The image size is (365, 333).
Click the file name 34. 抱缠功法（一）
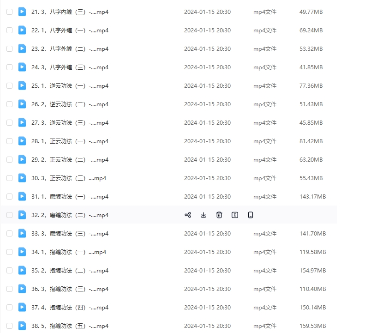69,252
